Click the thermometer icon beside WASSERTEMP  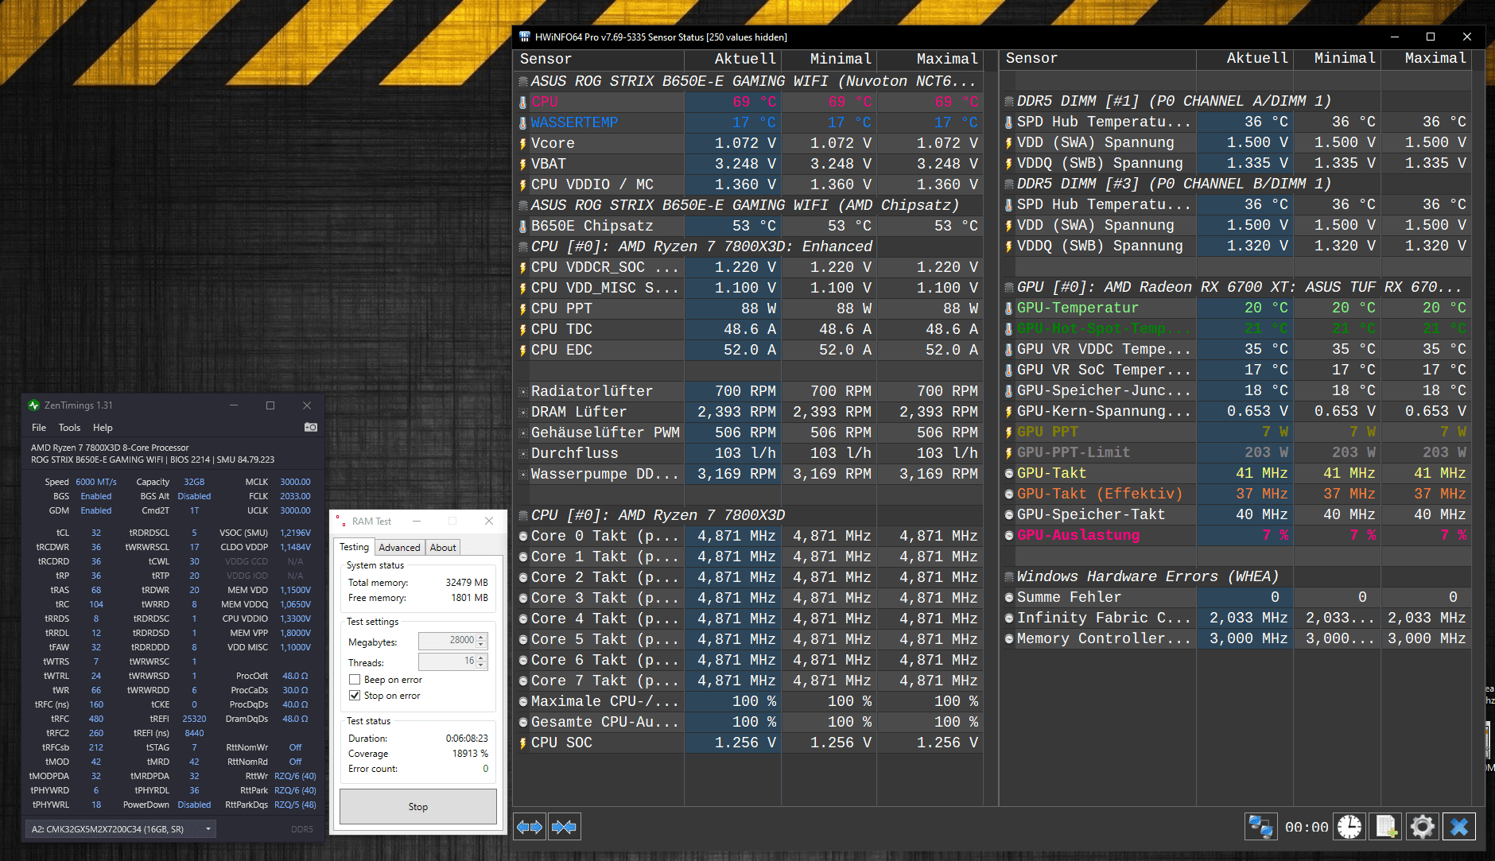coord(522,123)
